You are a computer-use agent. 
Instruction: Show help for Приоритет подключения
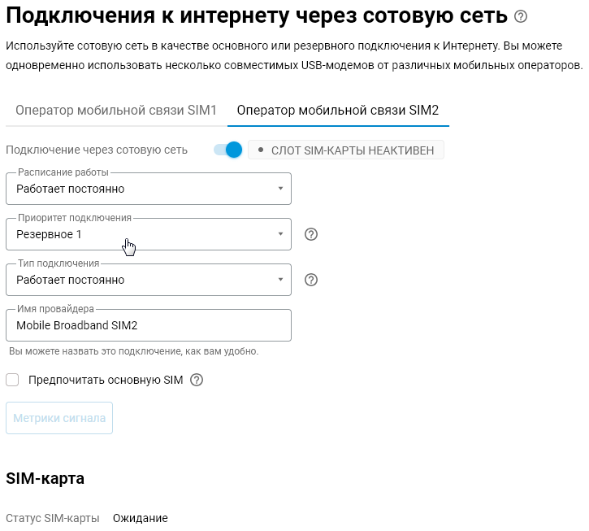tap(311, 234)
